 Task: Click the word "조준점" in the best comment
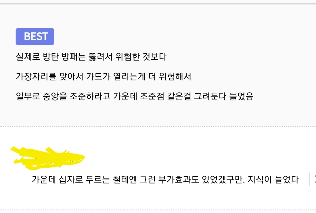click(150, 96)
